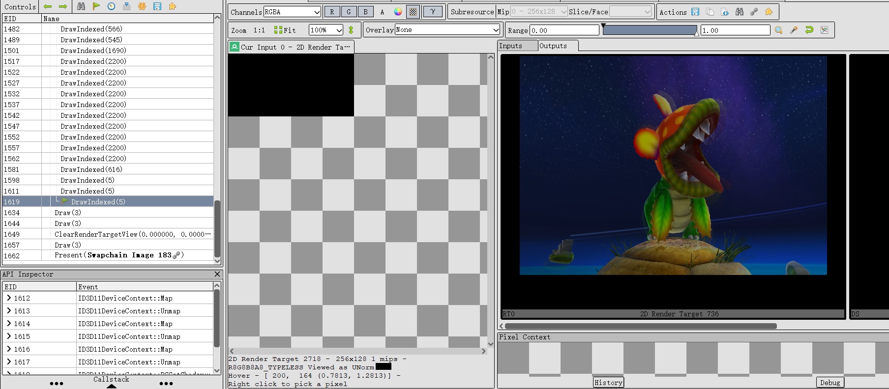The image size is (889, 389).
Task: Select Draw(3) event 1634
Action: click(108, 212)
